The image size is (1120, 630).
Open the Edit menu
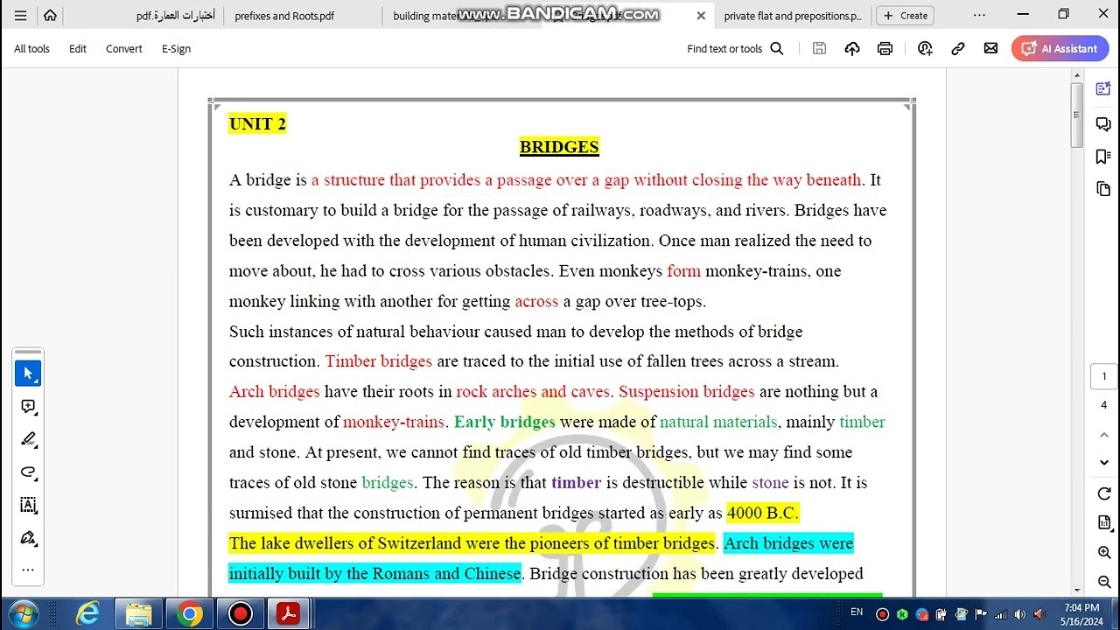[78, 49]
